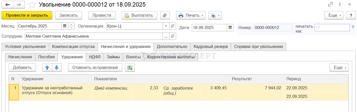Switch to Компенсации отпуска tab
Image resolution: width=357 pixels, height=112 pixels.
coord(73,47)
